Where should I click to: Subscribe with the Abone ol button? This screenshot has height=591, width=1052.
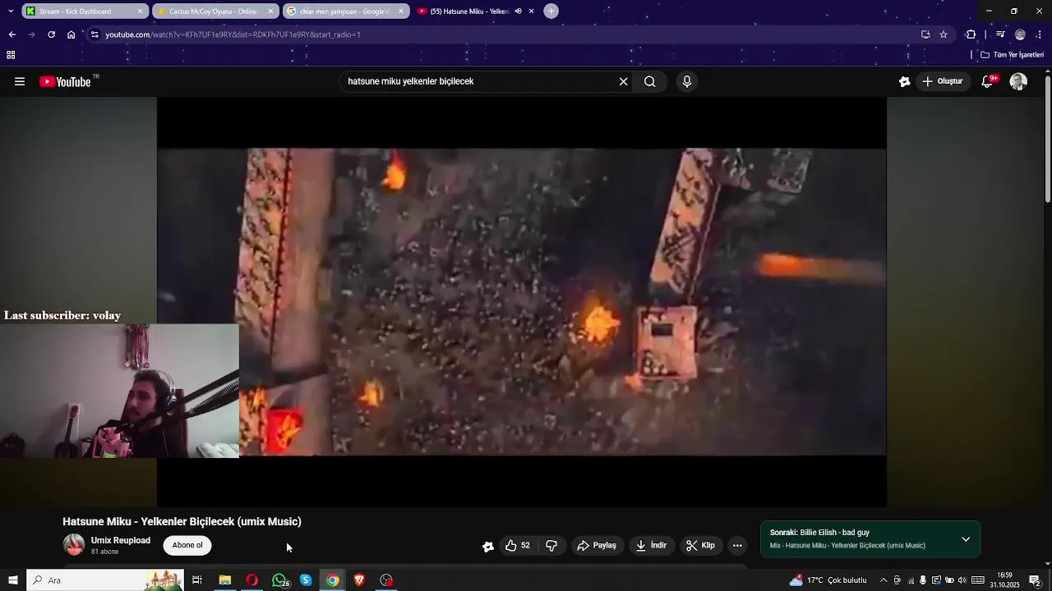click(x=187, y=545)
